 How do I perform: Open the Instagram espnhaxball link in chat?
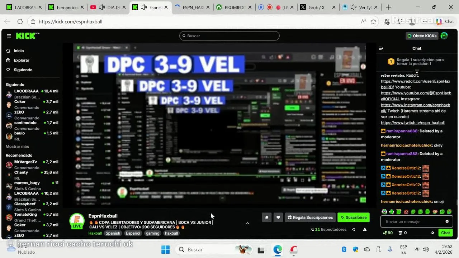pos(415,108)
